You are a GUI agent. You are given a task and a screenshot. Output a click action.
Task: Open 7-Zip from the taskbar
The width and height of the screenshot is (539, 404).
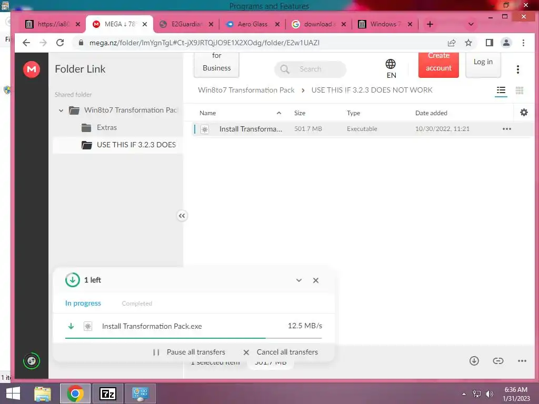pyautogui.click(x=107, y=393)
